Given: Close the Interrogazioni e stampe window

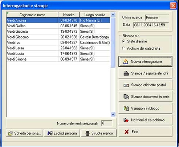Looking at the screenshot, I should coord(173,5).
